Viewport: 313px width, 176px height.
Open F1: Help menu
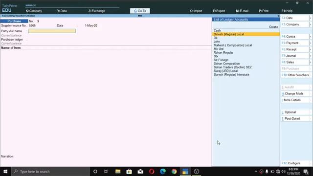pyautogui.click(x=287, y=11)
